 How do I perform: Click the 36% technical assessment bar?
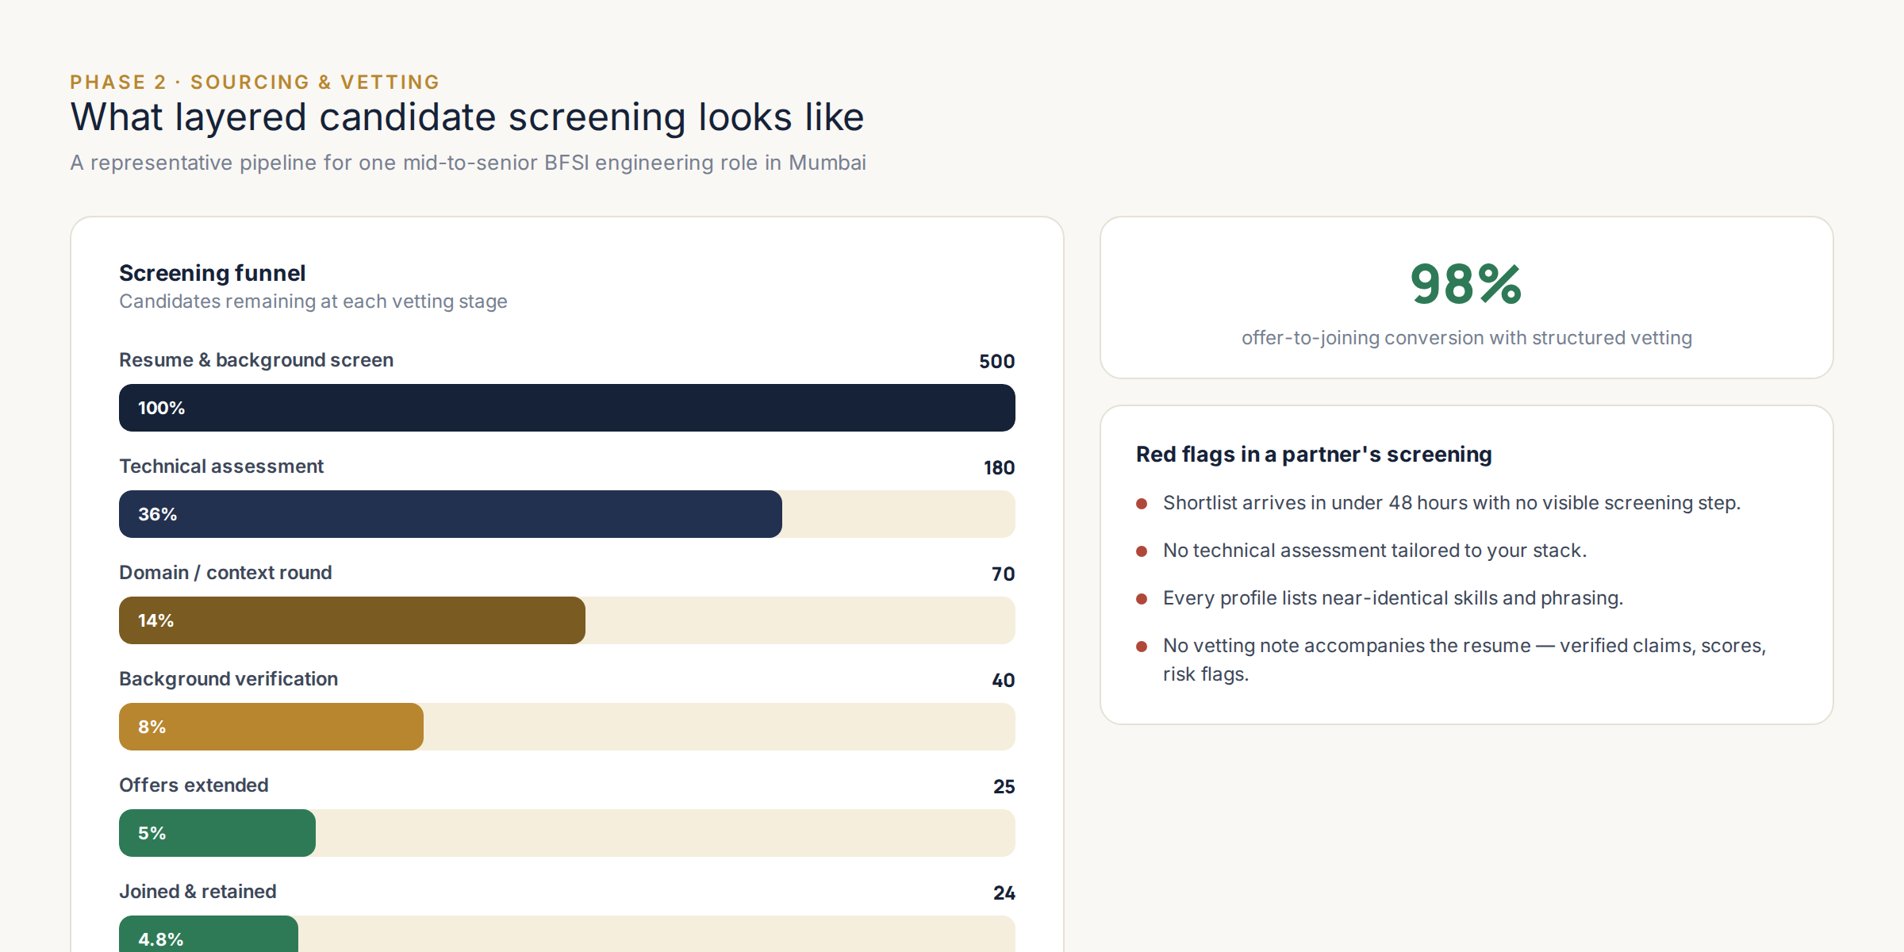pos(451,514)
